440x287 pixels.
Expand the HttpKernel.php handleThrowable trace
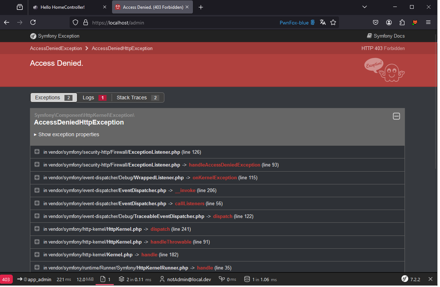(37, 242)
